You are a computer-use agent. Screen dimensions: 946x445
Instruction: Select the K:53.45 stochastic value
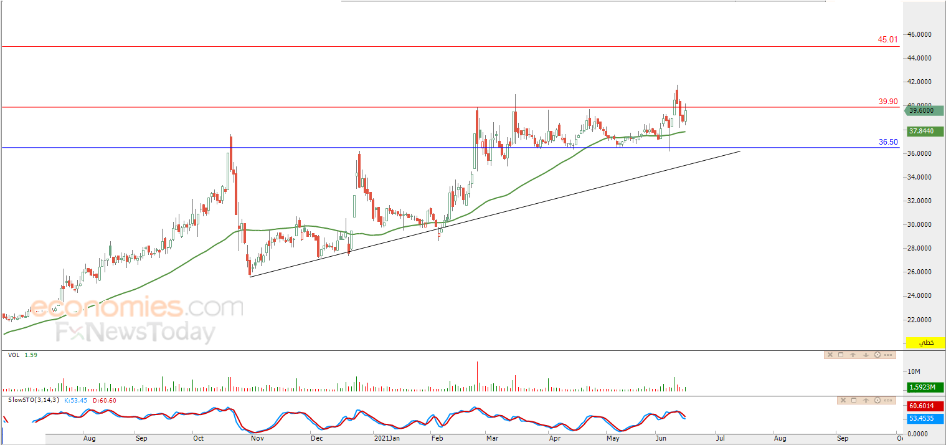tap(77, 400)
